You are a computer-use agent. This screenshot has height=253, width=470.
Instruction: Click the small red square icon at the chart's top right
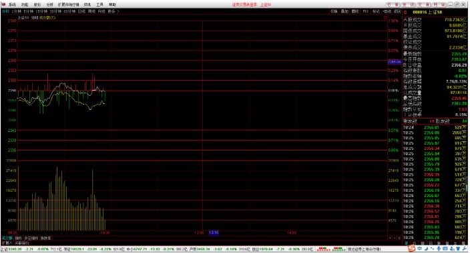[x=385, y=18]
